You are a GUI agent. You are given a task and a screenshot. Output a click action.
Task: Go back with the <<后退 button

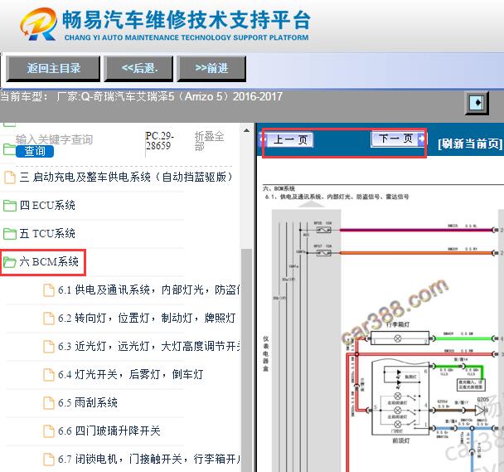coord(139,68)
